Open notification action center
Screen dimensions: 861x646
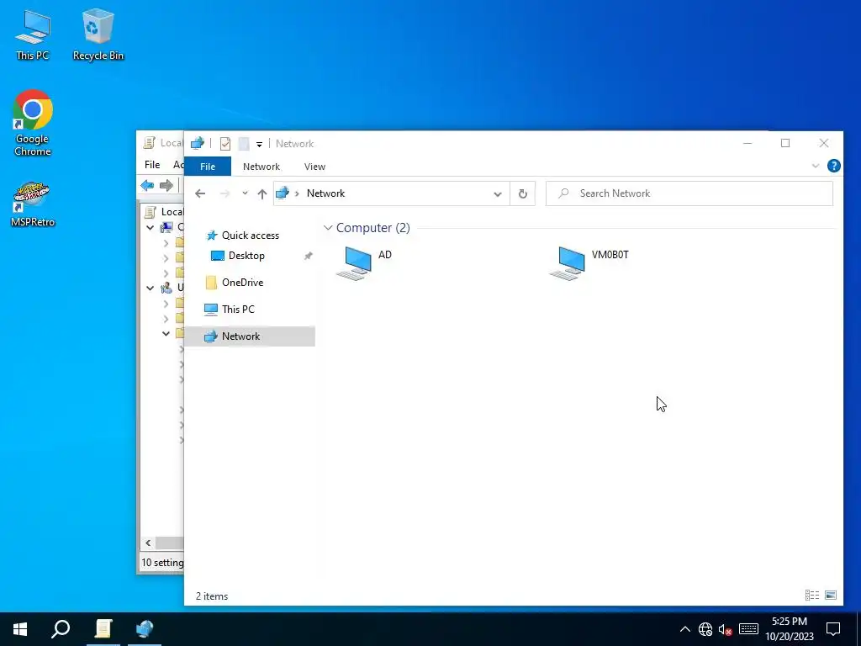[x=833, y=629]
